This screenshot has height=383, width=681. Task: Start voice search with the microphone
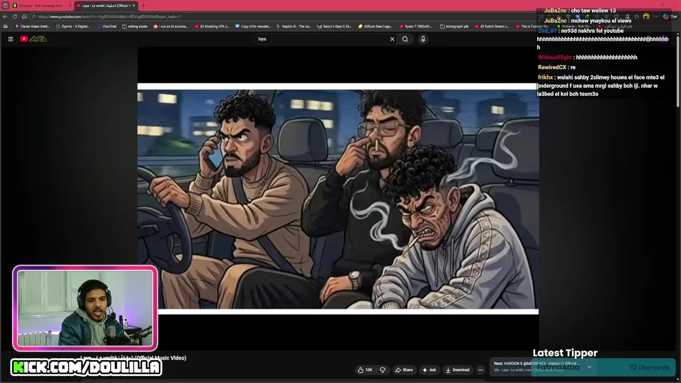pos(423,39)
